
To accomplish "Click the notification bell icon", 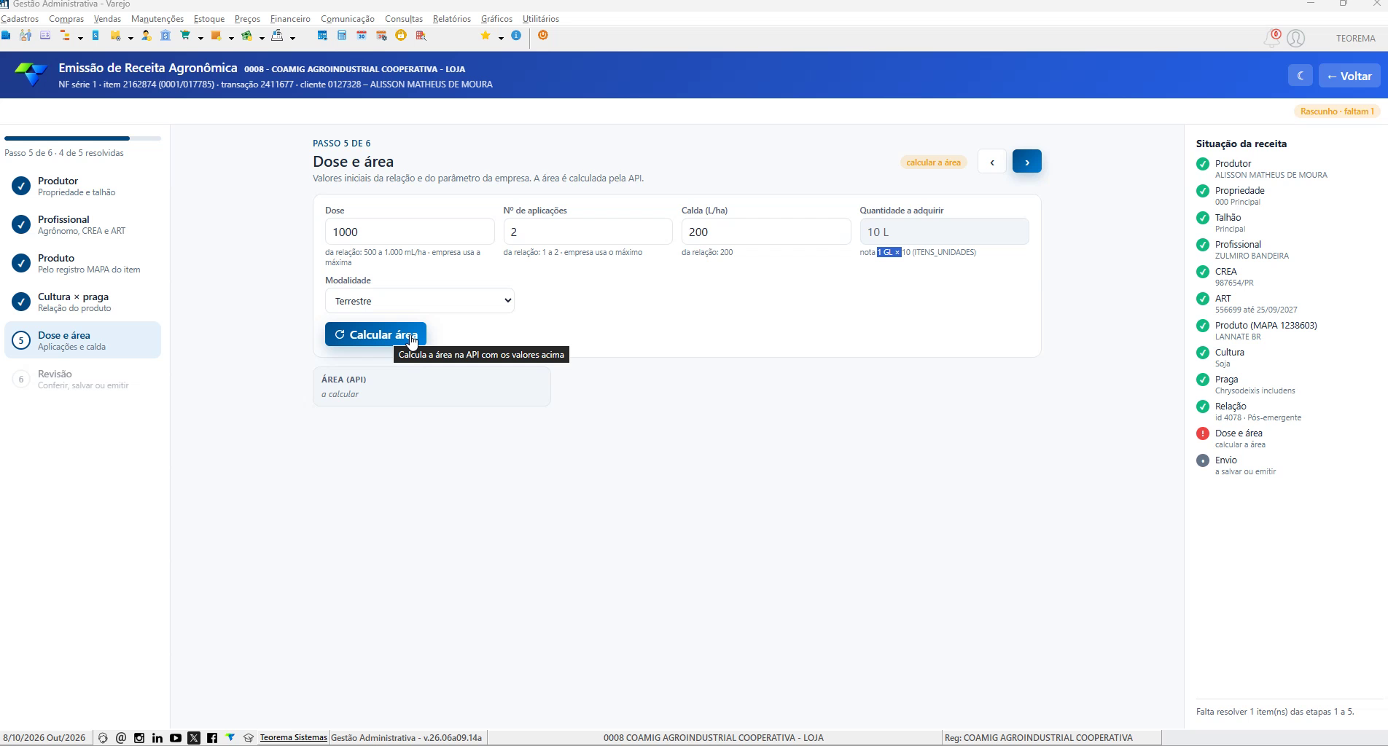I will 1271,38.
